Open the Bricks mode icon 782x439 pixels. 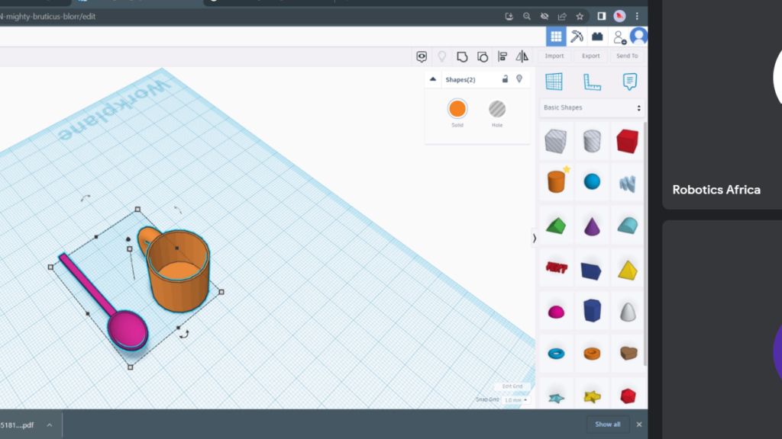[x=597, y=37]
